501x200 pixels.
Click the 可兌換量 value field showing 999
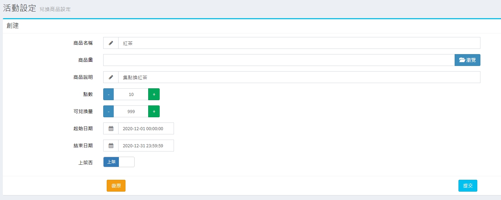131,111
